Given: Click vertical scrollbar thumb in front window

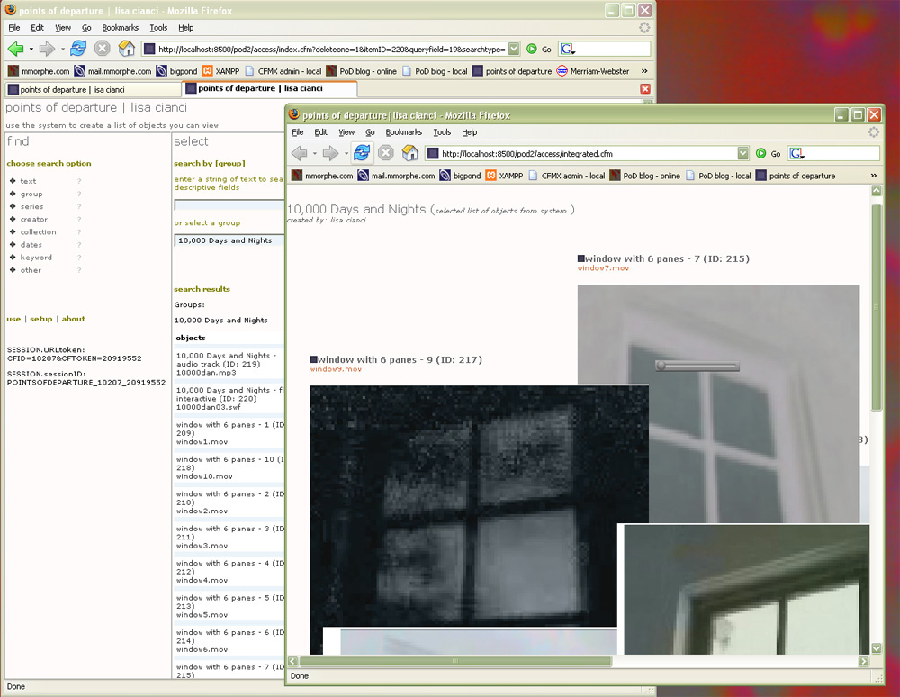Looking at the screenshot, I should pyautogui.click(x=877, y=307).
